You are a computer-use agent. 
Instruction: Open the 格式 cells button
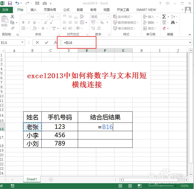click(150, 28)
